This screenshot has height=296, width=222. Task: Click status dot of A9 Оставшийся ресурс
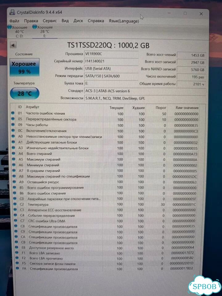(x=14, y=182)
